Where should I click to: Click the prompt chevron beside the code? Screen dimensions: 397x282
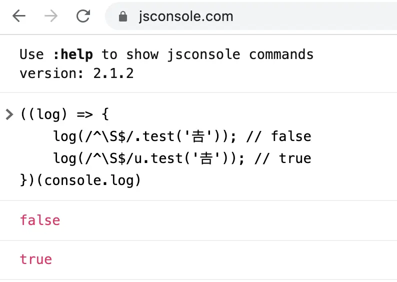9,114
